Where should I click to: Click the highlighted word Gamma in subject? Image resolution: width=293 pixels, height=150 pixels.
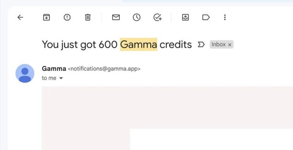click(138, 44)
